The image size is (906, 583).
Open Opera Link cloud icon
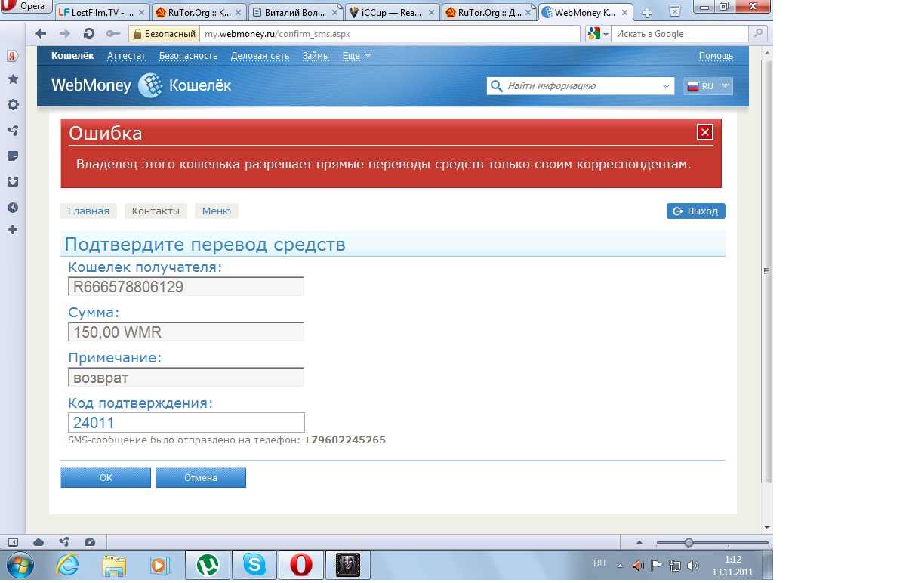39,542
